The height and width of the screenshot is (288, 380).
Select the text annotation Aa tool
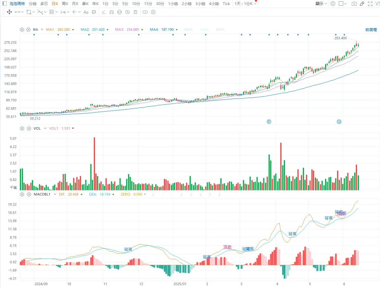click(x=86, y=12)
